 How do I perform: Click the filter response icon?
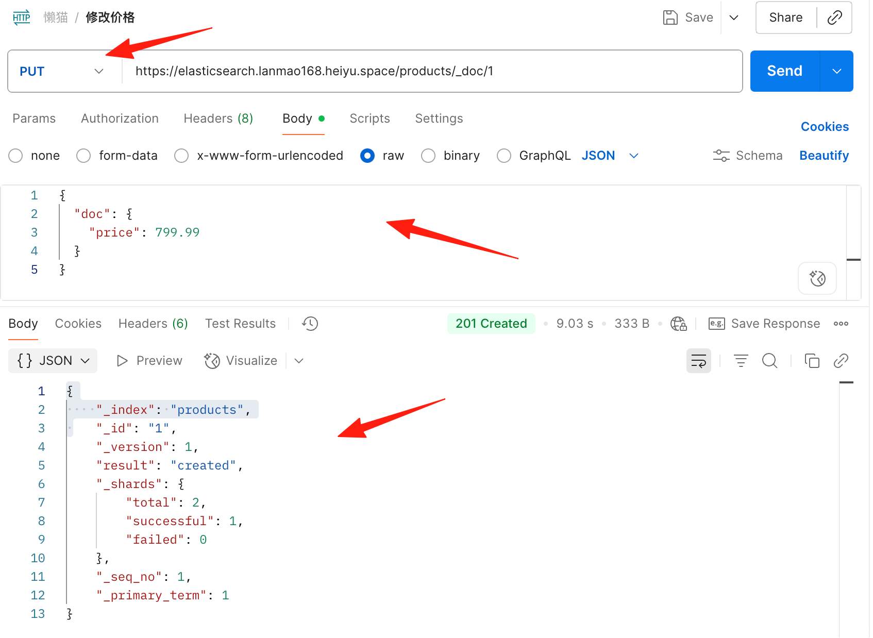tap(741, 361)
